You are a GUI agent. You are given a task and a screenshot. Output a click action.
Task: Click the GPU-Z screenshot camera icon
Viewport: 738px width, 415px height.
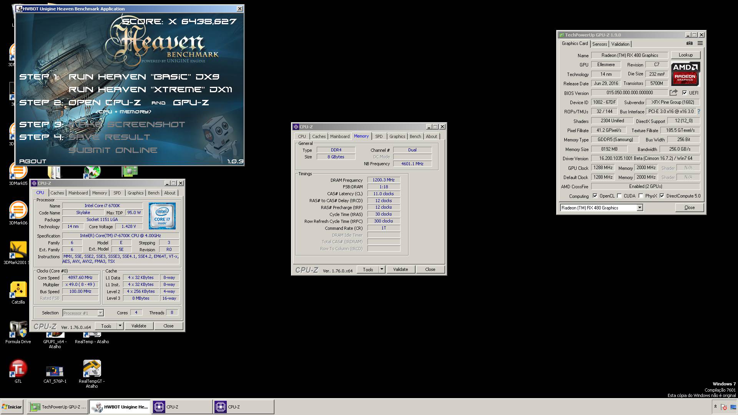690,43
